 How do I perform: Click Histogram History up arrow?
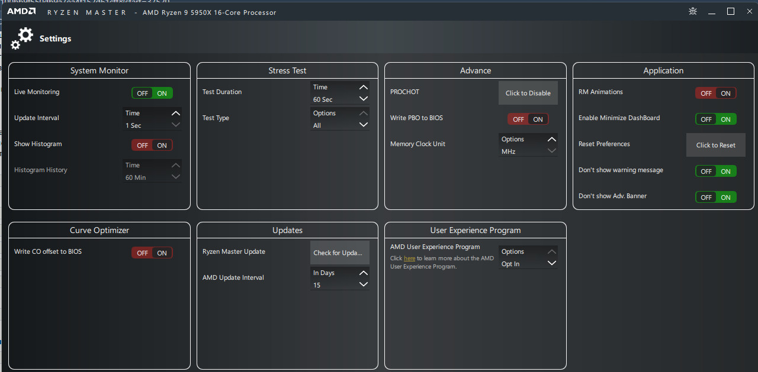tap(175, 165)
